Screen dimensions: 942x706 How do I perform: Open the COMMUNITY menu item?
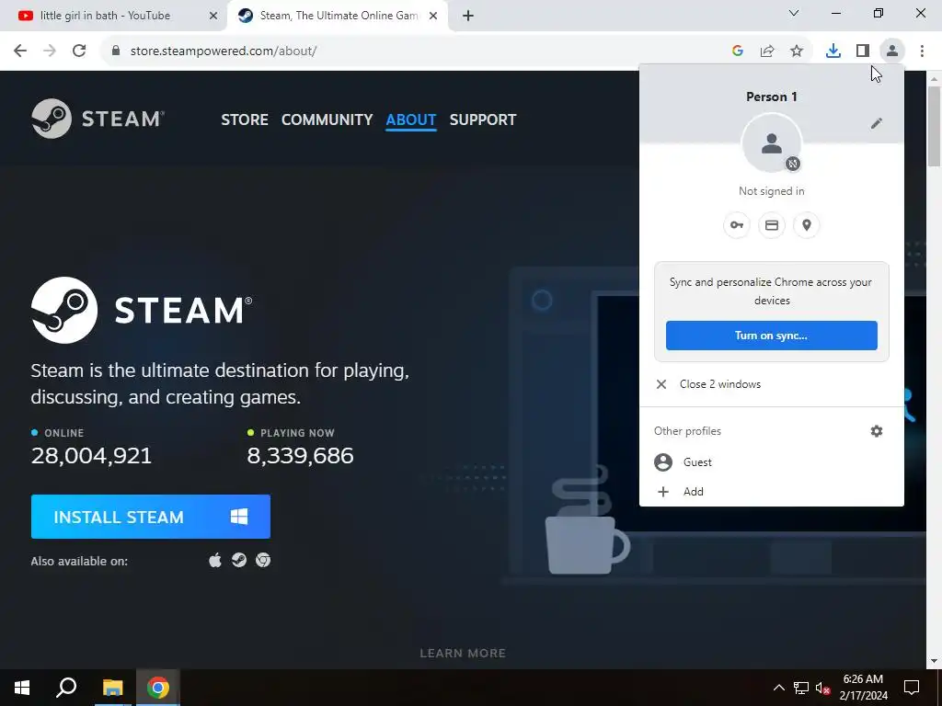[327, 120]
